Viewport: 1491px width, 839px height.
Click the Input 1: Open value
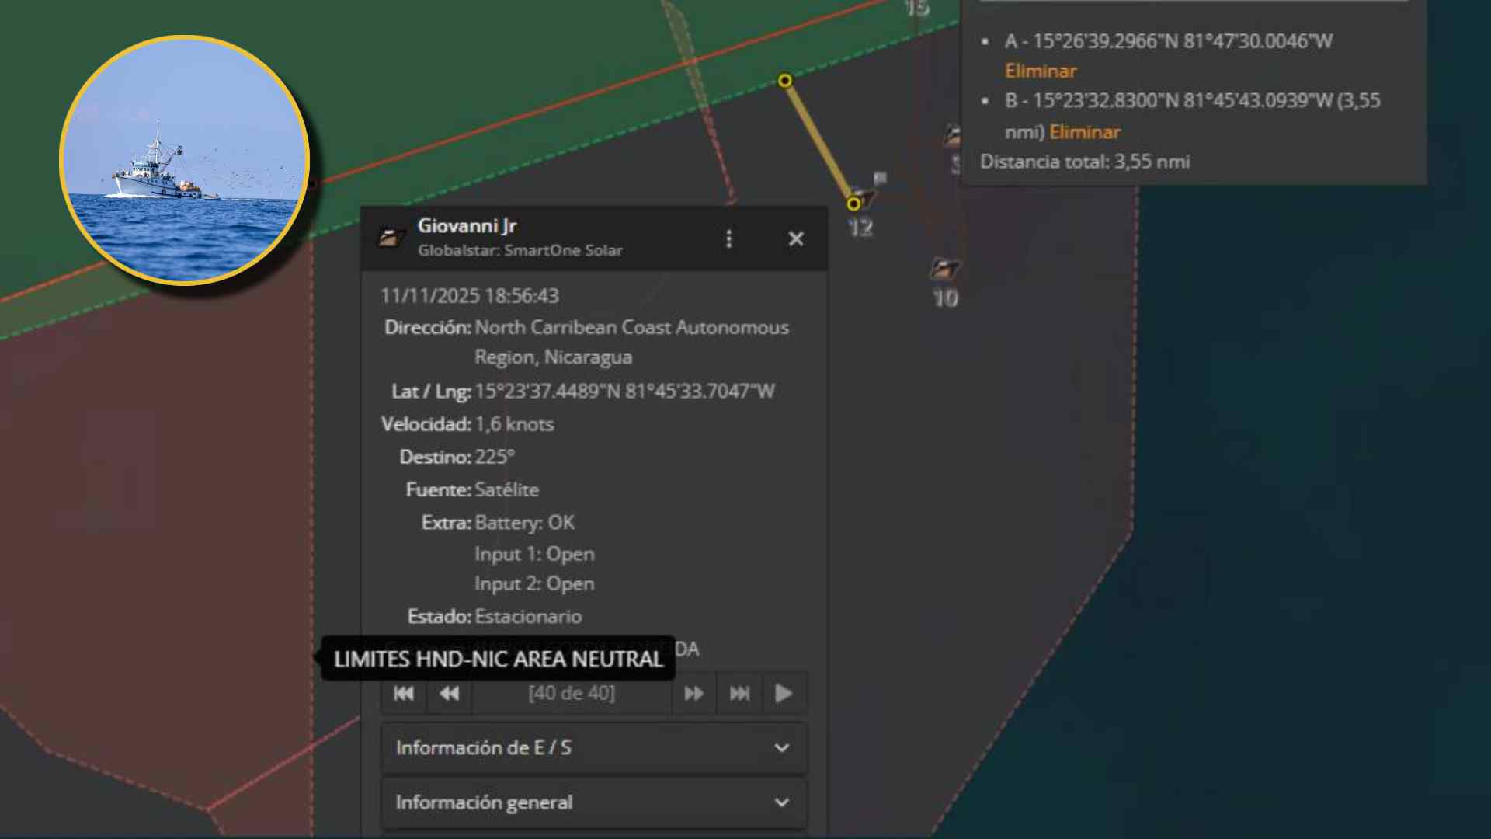coord(535,554)
